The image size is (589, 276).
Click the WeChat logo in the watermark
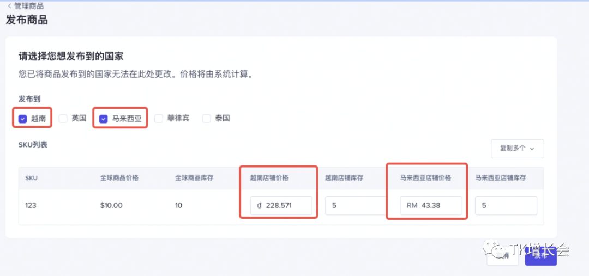tap(500, 251)
